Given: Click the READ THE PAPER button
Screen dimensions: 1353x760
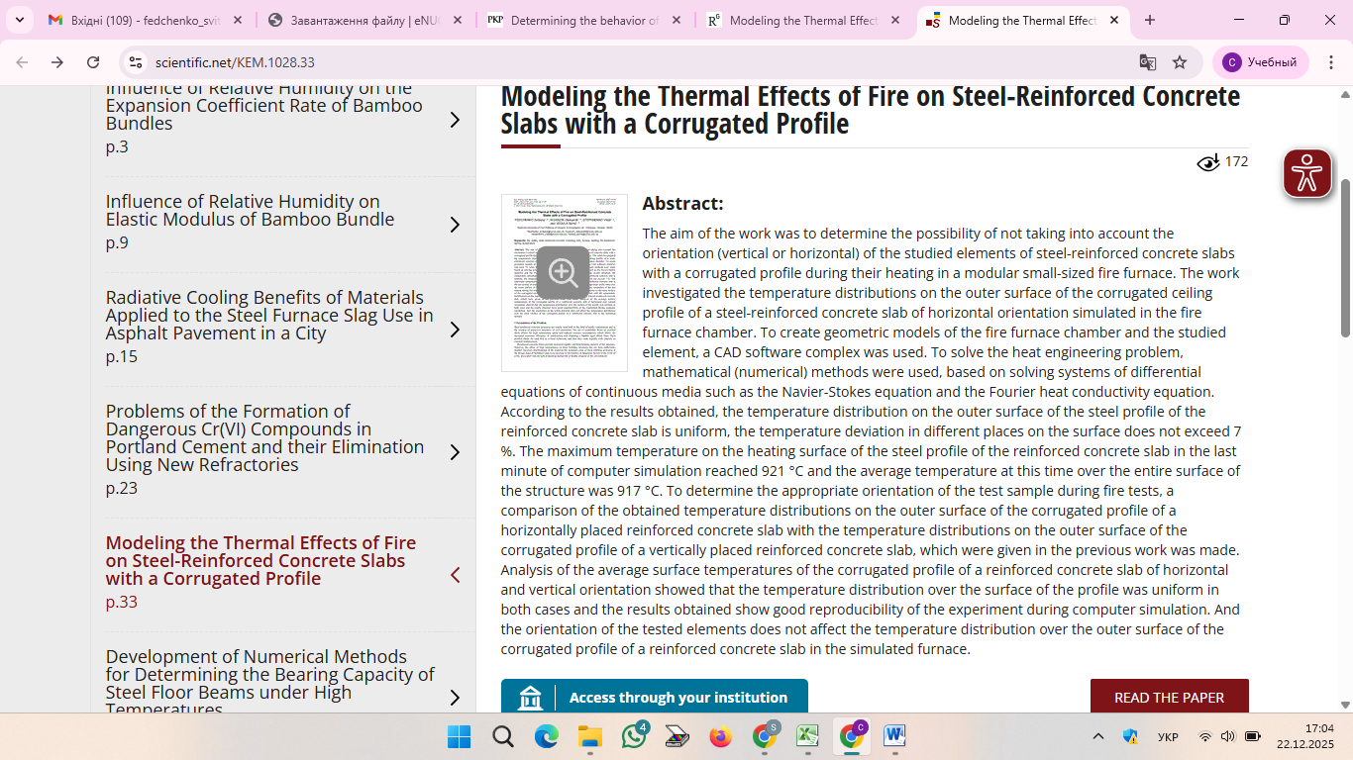Looking at the screenshot, I should click(x=1169, y=697).
